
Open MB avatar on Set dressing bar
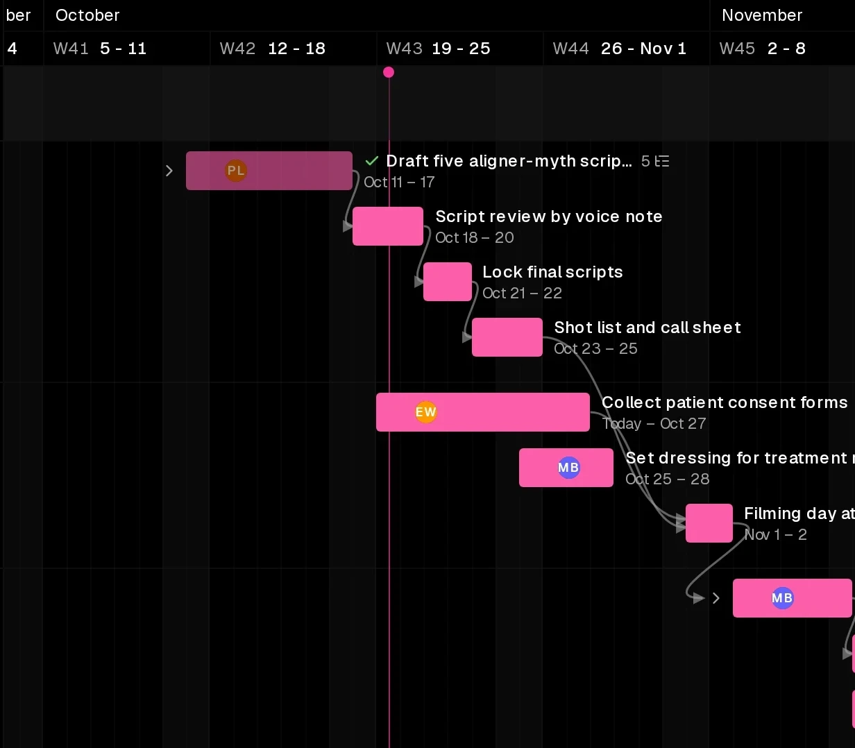(568, 468)
